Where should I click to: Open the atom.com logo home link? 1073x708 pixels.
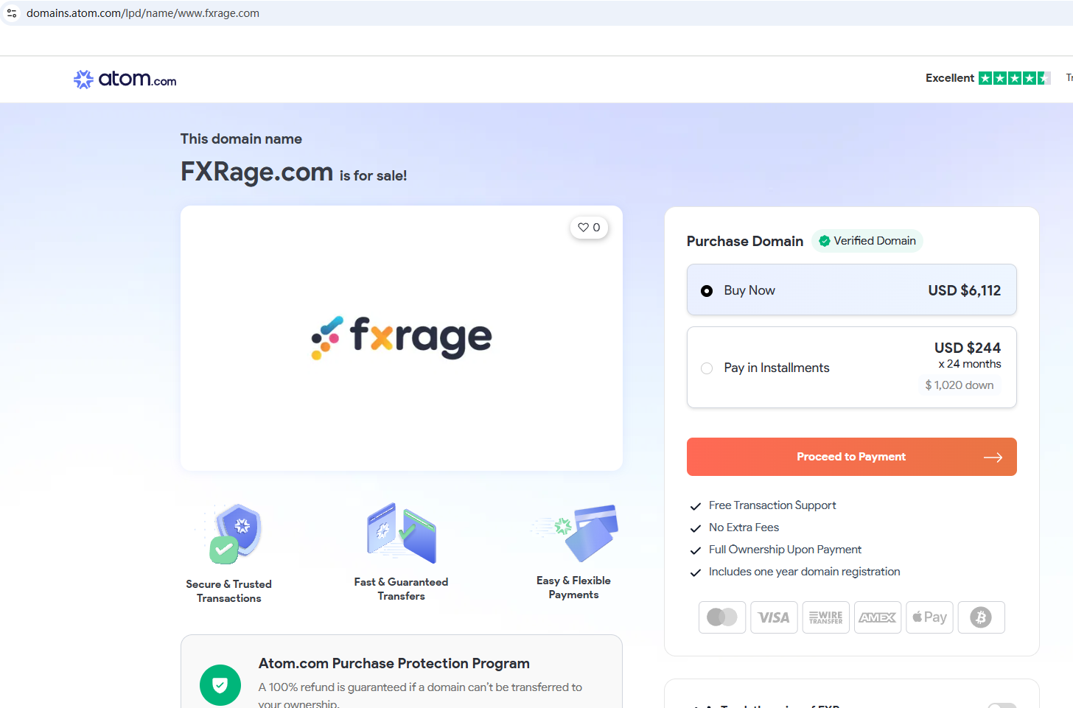[125, 79]
